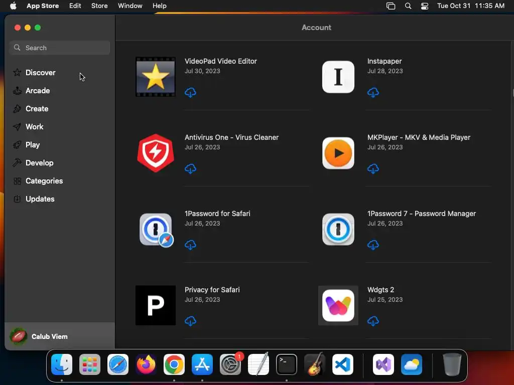
Task: Open 1Password 7 app icon
Action: [338, 229]
